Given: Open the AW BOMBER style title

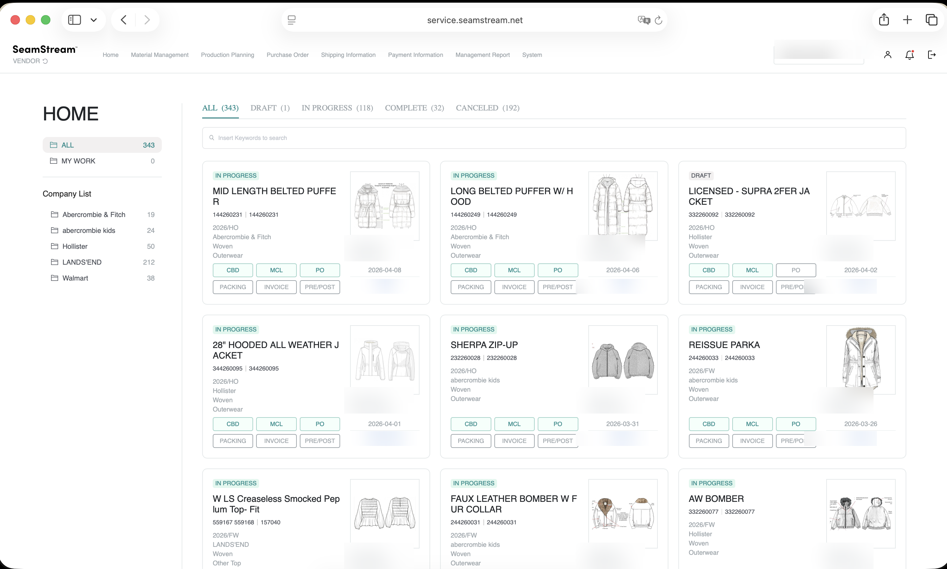Looking at the screenshot, I should click(x=716, y=499).
